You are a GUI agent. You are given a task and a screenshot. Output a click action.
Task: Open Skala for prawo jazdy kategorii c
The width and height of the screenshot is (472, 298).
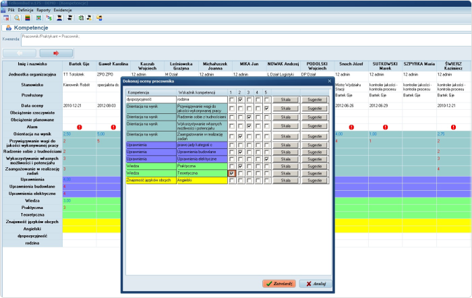(286, 145)
